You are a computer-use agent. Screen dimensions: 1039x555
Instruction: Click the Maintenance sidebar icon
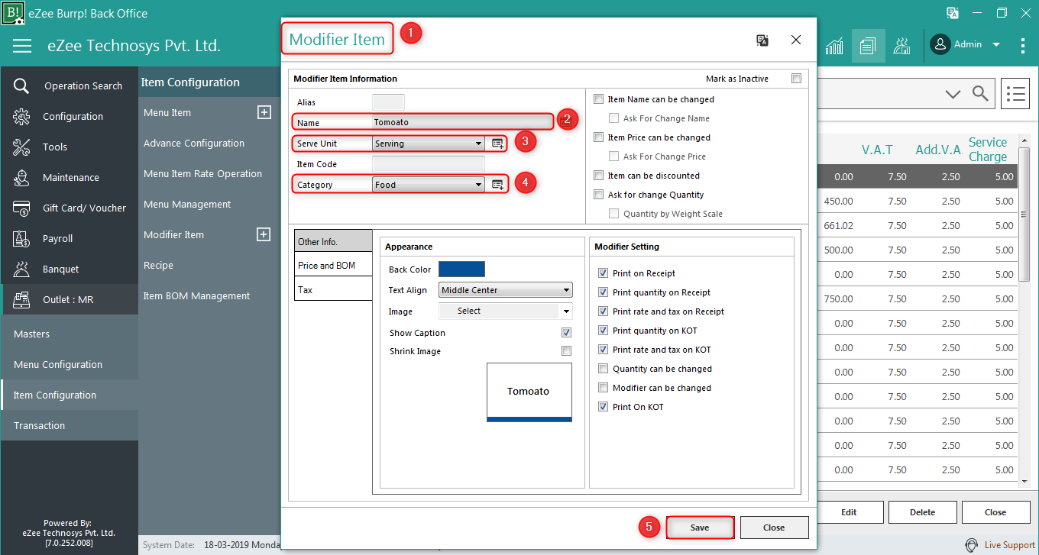[x=21, y=177]
